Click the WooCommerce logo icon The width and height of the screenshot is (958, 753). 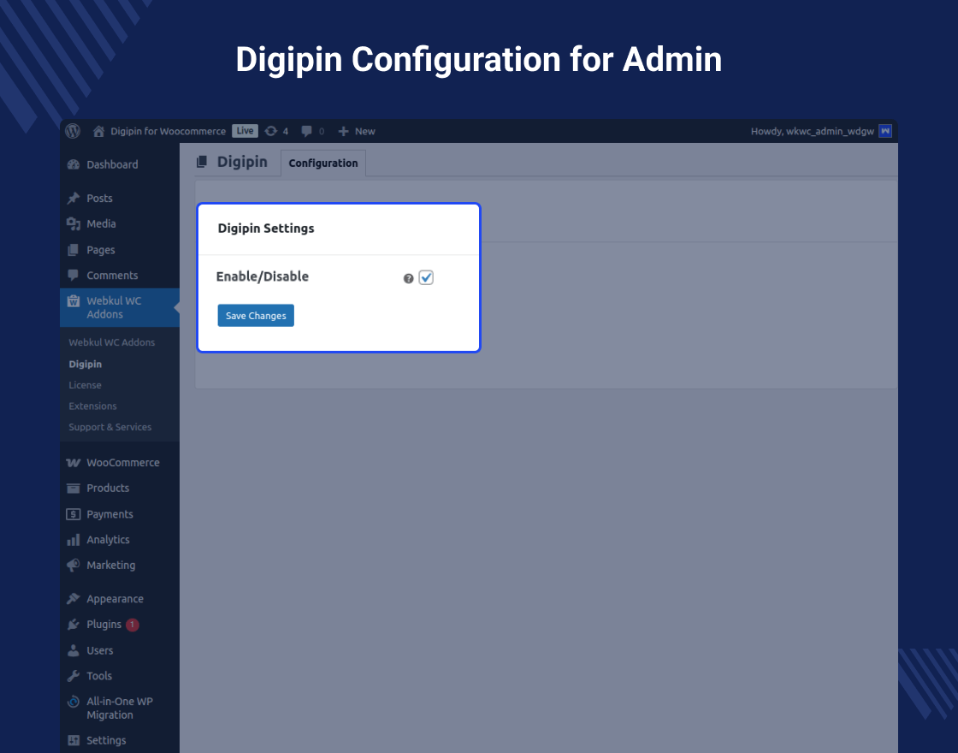pyautogui.click(x=74, y=463)
